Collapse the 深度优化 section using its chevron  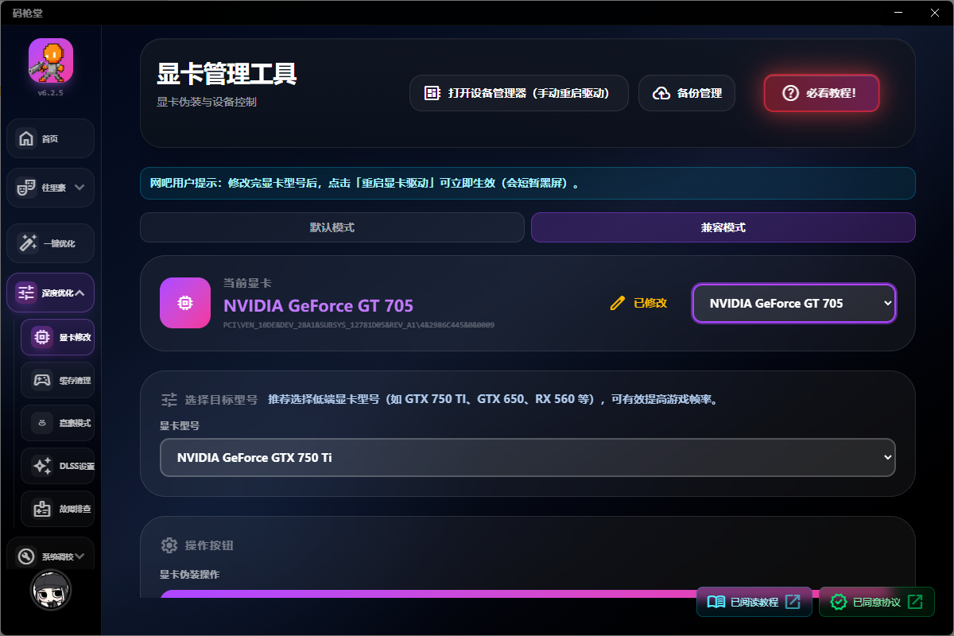[79, 293]
